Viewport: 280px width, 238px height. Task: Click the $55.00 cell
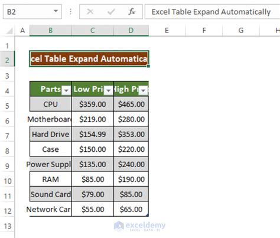(93, 209)
